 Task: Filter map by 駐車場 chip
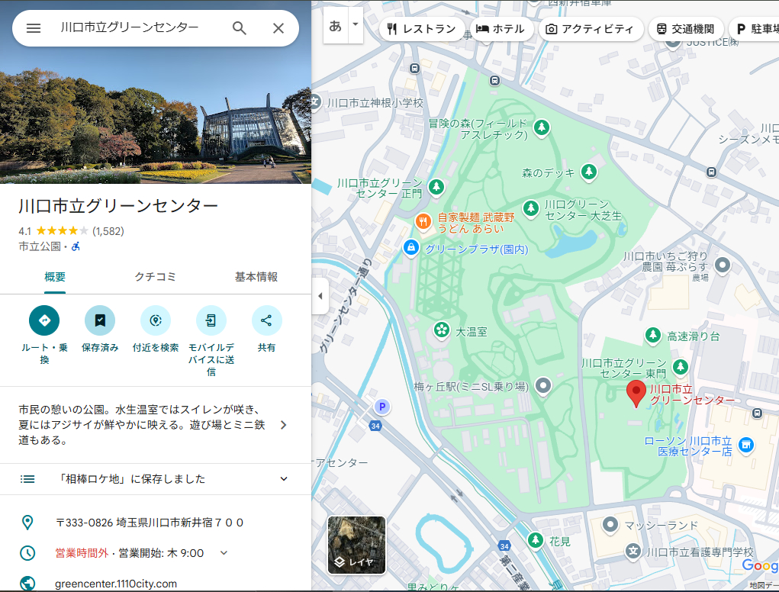click(754, 29)
